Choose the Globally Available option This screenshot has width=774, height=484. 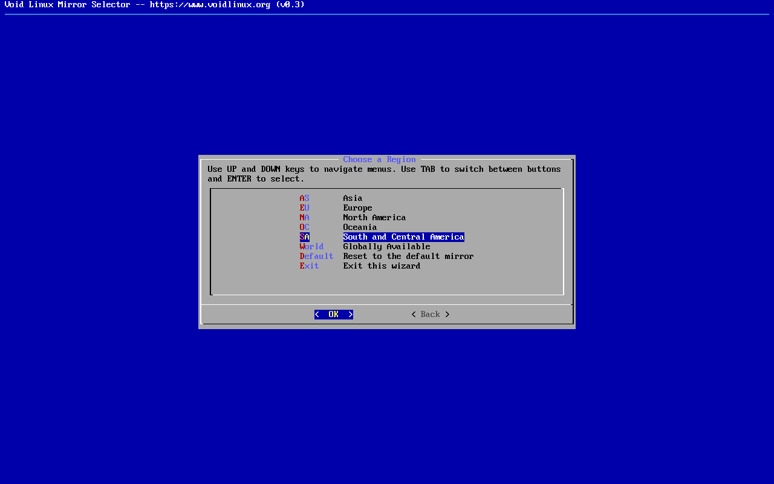[x=386, y=246]
